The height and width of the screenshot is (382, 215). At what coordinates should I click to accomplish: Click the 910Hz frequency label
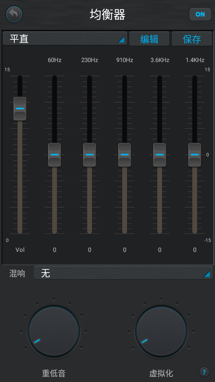[125, 60]
